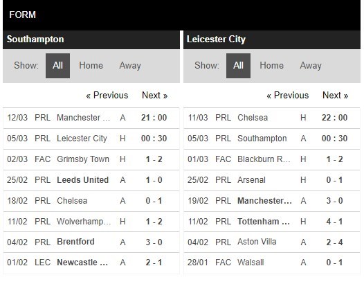Open the Arsenal 0-1 result row

coord(272,180)
